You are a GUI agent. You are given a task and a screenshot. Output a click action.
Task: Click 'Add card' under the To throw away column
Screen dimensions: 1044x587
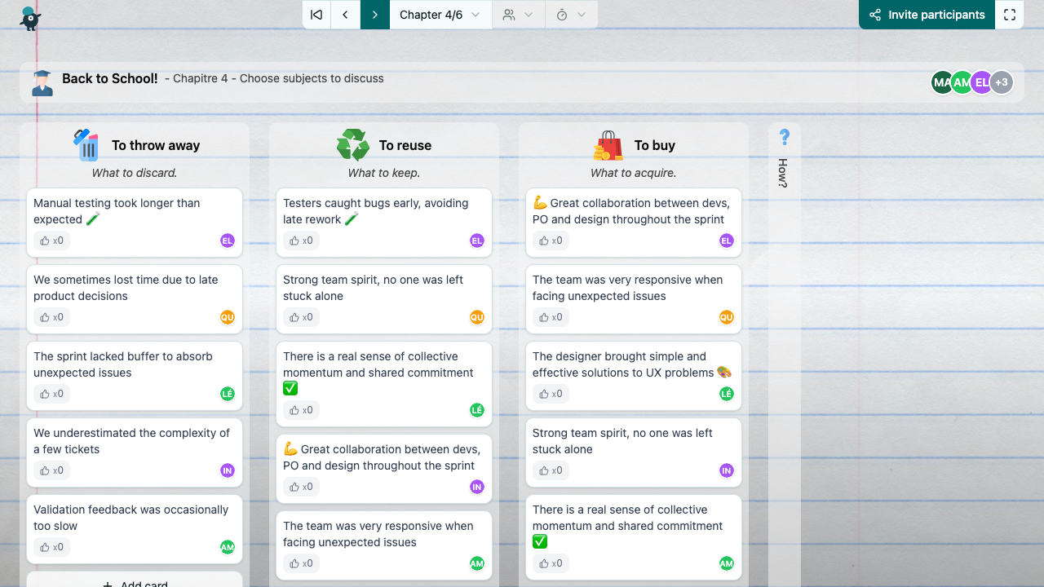tap(134, 582)
